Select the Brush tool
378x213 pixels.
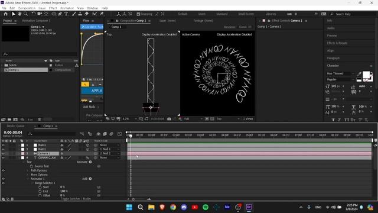tap(74, 14)
